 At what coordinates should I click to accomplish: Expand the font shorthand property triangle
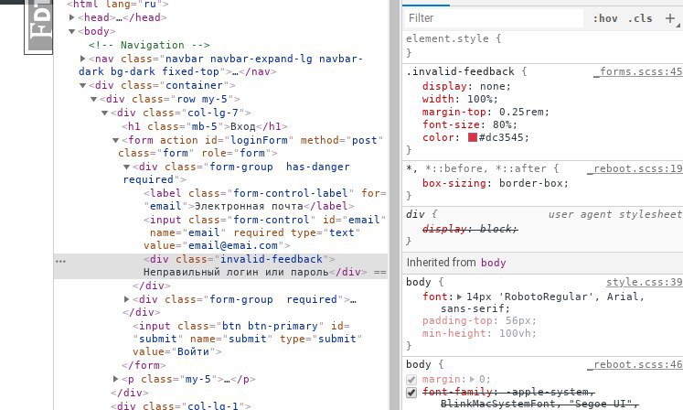pos(460,297)
